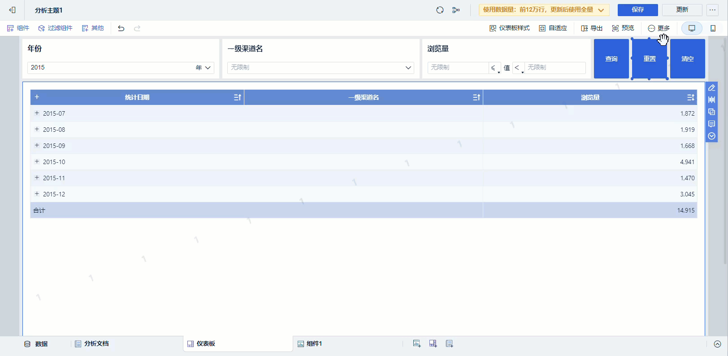Open the 年 unit dropdown in year filter

tap(203, 68)
